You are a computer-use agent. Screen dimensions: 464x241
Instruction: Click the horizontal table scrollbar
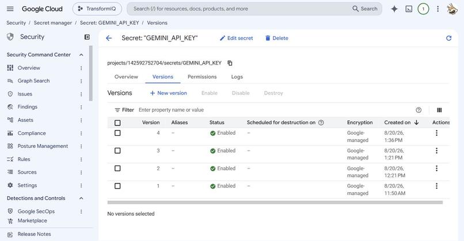[x=275, y=202]
